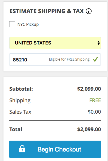Screen dimensions: 108x161
Task: Click the info icon beside Estimate Shipping & Tax
Action: (89, 11)
